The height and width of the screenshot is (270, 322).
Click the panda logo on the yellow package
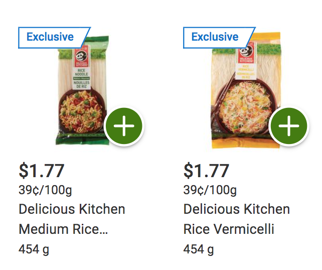pyautogui.click(x=246, y=51)
